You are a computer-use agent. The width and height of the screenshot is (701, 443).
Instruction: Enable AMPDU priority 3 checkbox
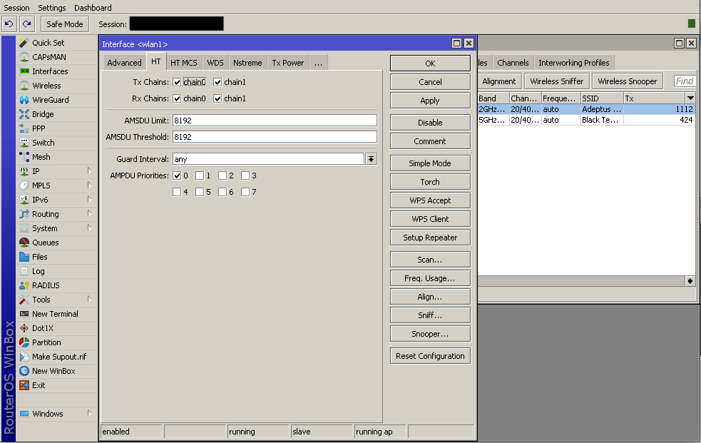[245, 175]
